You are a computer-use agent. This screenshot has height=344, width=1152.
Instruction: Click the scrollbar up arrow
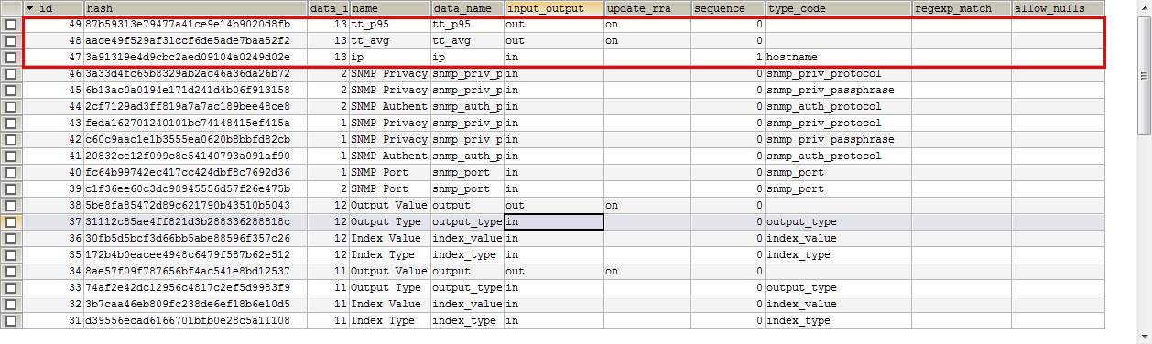[x=1144, y=8]
